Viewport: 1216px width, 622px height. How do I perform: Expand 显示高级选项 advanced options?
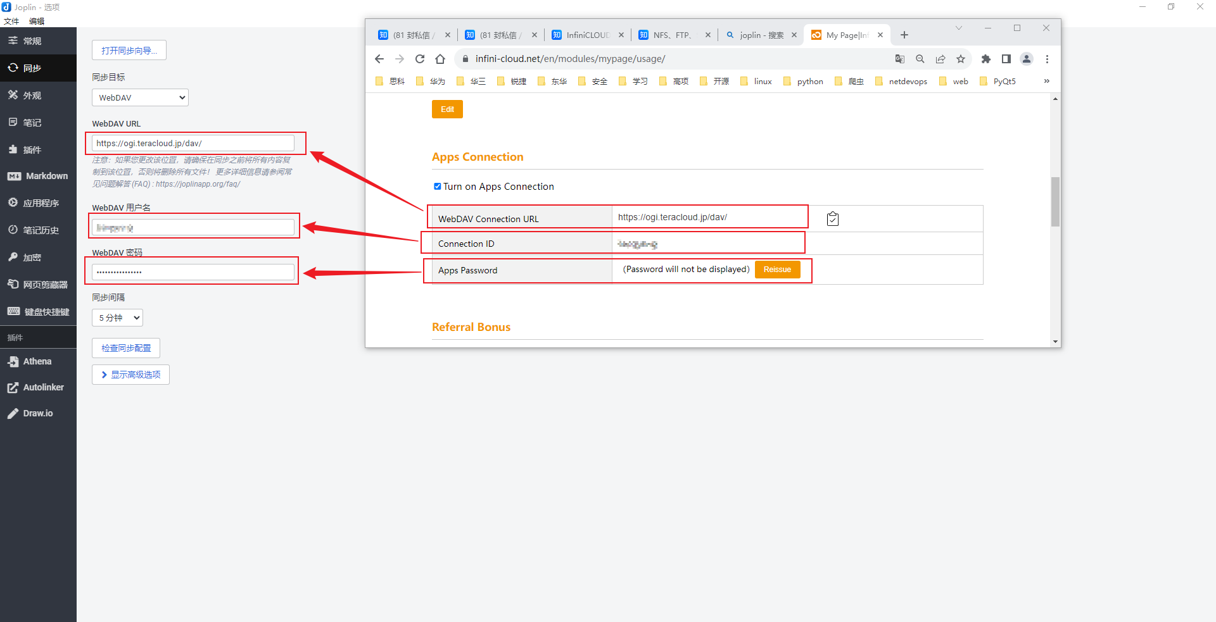coord(130,375)
